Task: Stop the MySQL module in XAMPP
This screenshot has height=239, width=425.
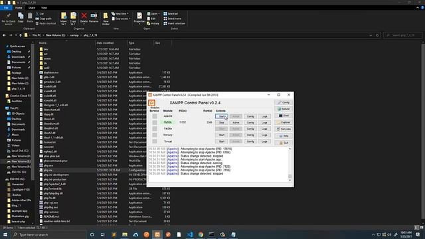Action: tap(221, 122)
